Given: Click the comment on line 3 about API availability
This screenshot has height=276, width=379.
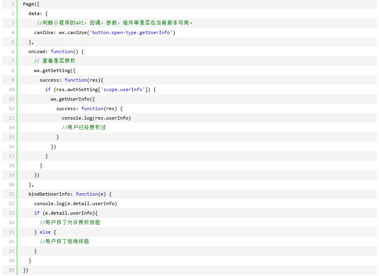Looking at the screenshot, I should (115, 23).
